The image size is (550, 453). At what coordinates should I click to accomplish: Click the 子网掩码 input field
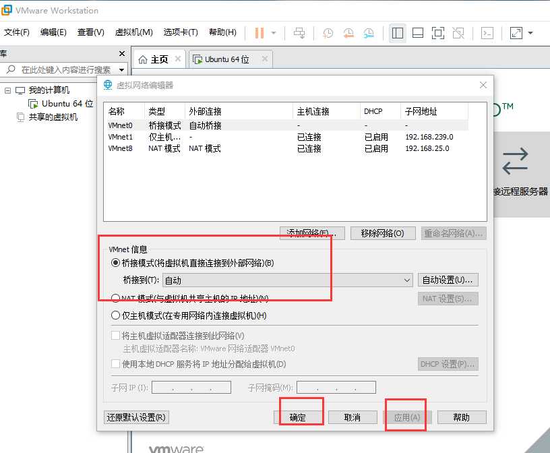click(x=336, y=388)
